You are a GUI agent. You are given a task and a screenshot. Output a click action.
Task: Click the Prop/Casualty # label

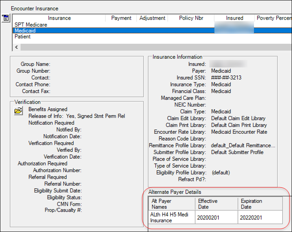point(63,210)
